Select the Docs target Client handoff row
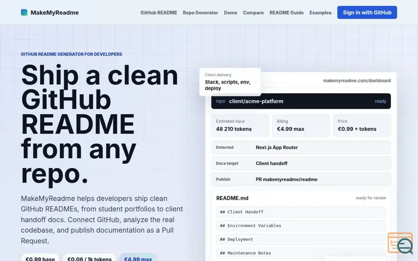The image size is (418, 261). pos(301,163)
